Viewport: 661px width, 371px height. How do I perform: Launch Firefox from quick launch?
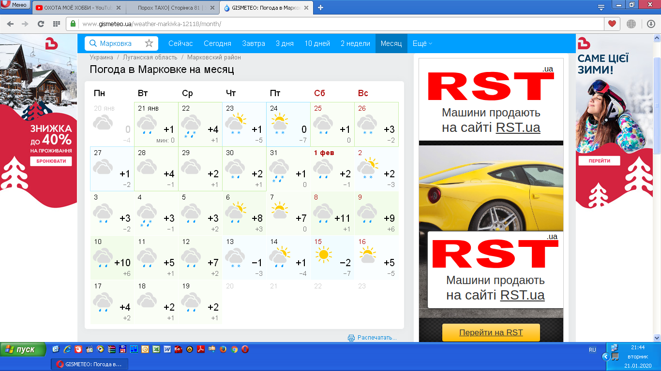pyautogui.click(x=223, y=349)
